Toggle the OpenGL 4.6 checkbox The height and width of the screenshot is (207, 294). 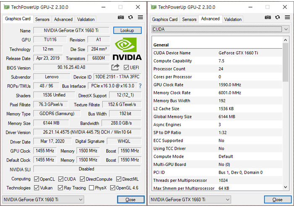pos(113,188)
